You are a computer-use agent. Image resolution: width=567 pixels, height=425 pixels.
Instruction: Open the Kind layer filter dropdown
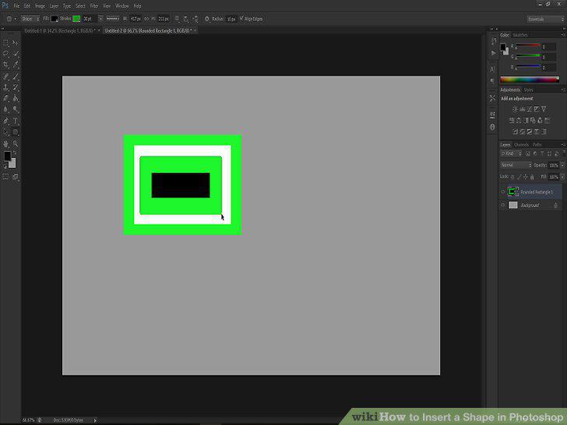click(511, 153)
